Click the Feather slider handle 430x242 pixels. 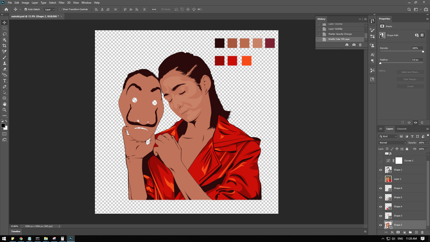point(380,63)
